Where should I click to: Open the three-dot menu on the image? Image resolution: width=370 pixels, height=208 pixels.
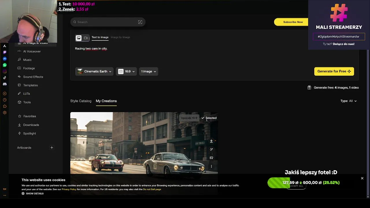click(x=211, y=166)
